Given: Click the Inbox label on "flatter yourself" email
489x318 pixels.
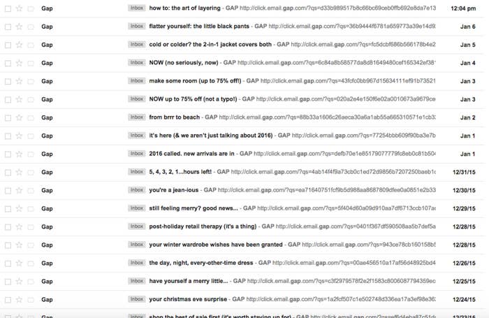Looking at the screenshot, I should (137, 26).
